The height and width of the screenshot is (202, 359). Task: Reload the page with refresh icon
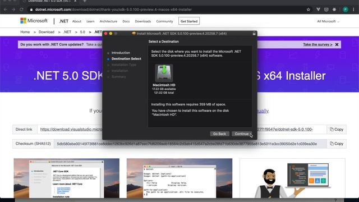21,10
